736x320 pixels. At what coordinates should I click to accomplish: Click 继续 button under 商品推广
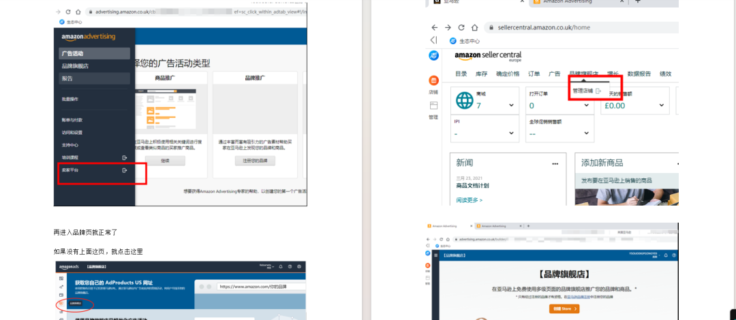(x=165, y=161)
